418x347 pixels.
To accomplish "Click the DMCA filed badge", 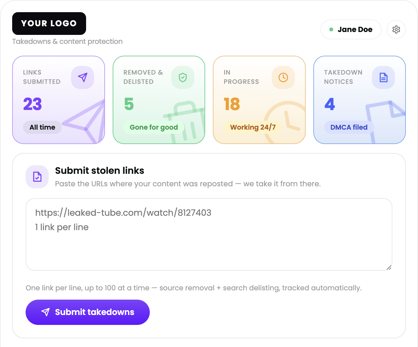I will click(349, 127).
